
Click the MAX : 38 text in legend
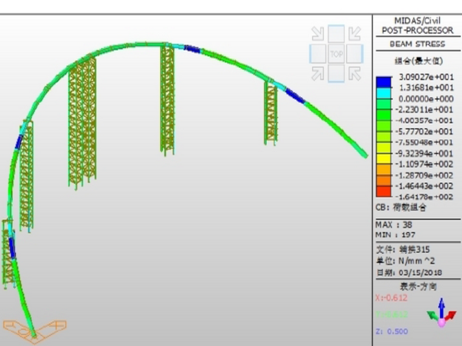pos(394,225)
